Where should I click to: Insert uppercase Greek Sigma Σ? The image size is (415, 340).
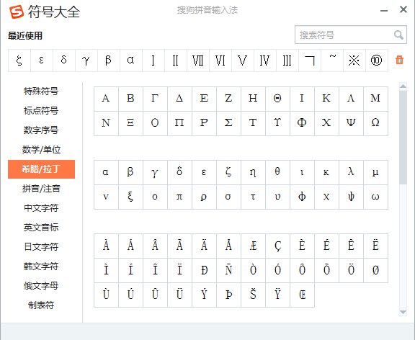tap(228, 123)
